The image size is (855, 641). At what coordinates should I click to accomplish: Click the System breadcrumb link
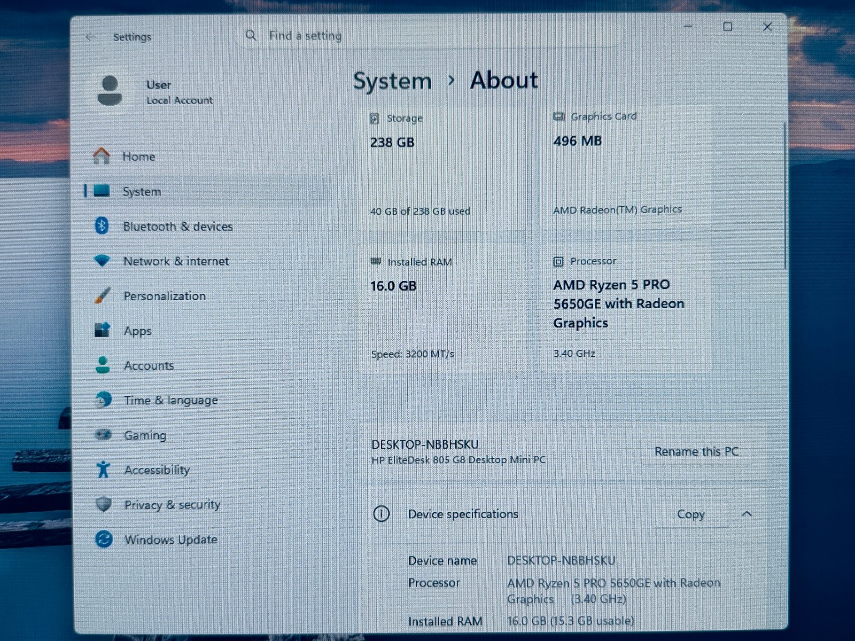click(392, 81)
